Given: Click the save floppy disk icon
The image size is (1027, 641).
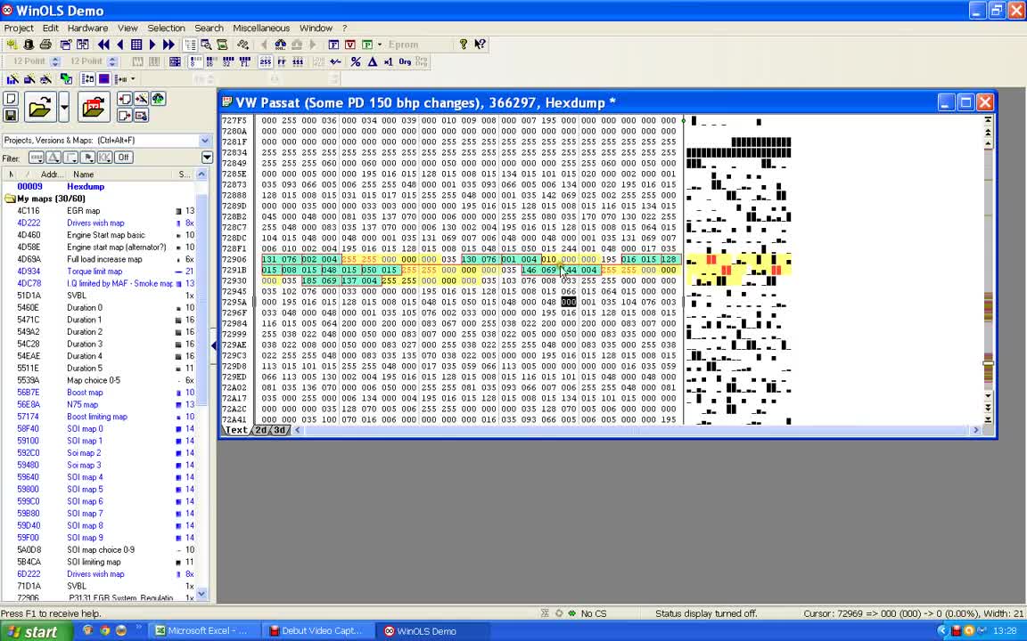Looking at the screenshot, I should click(11, 116).
